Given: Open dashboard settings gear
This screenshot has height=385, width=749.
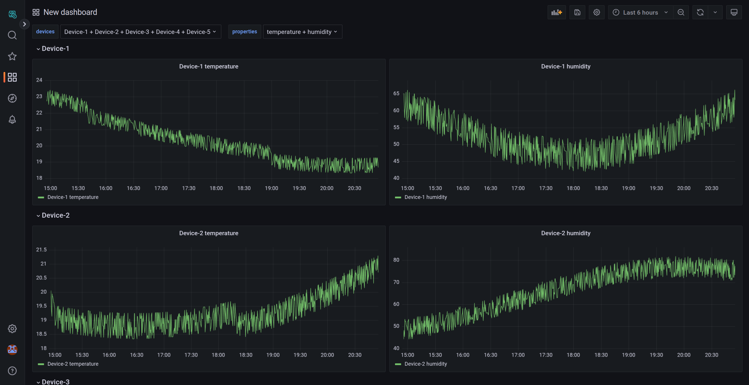Looking at the screenshot, I should click(597, 12).
